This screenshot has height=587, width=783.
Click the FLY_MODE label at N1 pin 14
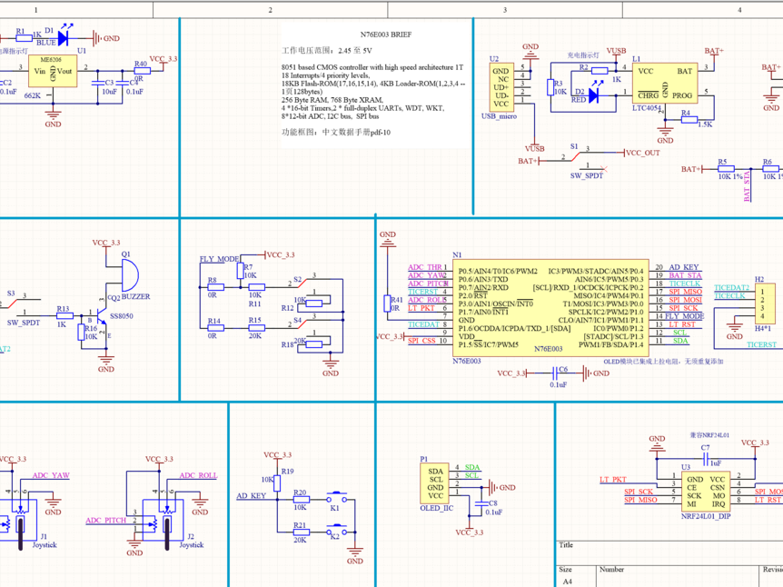(684, 316)
